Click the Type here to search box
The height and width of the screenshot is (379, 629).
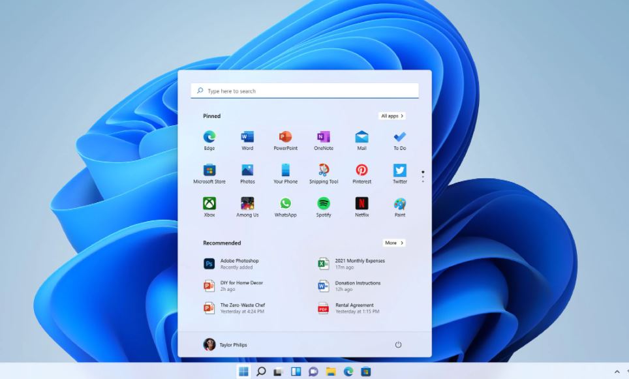pyautogui.click(x=305, y=91)
